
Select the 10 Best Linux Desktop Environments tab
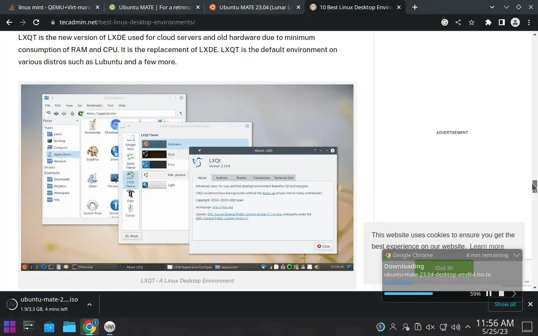click(356, 7)
